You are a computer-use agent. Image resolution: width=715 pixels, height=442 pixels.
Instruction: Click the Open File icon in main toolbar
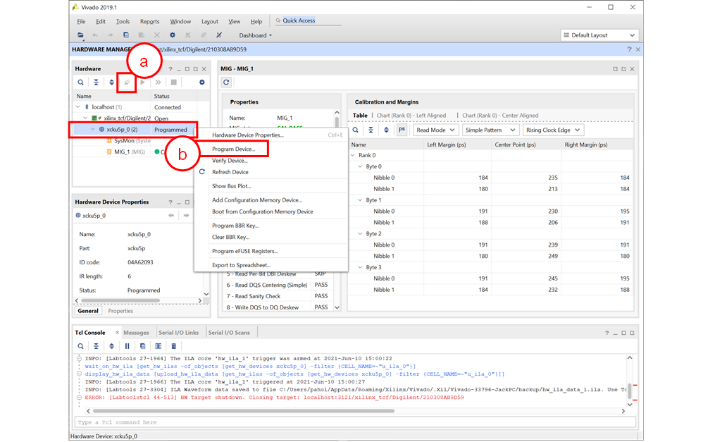point(80,35)
